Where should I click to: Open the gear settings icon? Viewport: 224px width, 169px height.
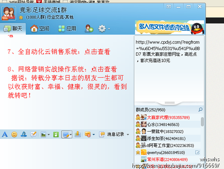pos(102,28)
